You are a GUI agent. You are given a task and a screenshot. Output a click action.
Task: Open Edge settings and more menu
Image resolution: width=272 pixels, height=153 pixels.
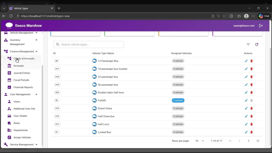pyautogui.click(x=254, y=16)
